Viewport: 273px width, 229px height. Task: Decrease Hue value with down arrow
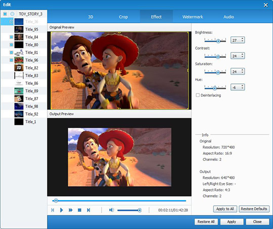(242, 88)
